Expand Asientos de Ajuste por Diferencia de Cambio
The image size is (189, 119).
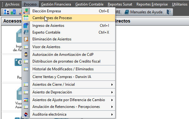pos(112,100)
